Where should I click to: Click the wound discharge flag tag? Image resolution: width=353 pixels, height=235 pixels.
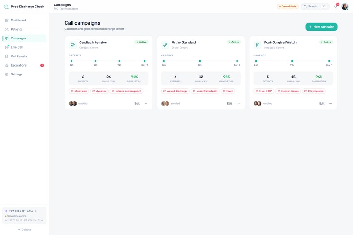(x=175, y=91)
